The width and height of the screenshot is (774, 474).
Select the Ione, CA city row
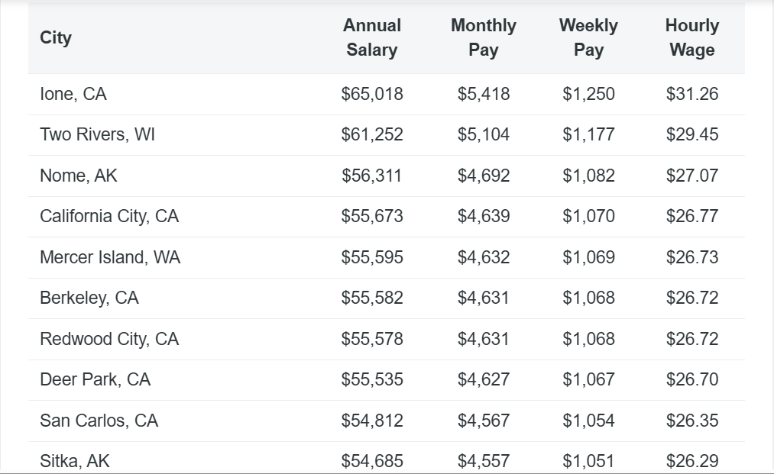point(73,94)
